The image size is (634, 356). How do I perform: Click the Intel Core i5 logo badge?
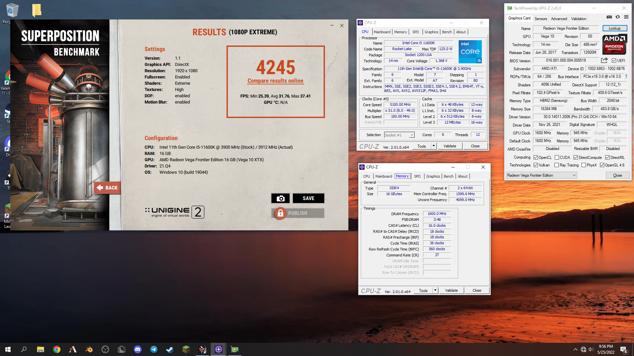coord(470,52)
